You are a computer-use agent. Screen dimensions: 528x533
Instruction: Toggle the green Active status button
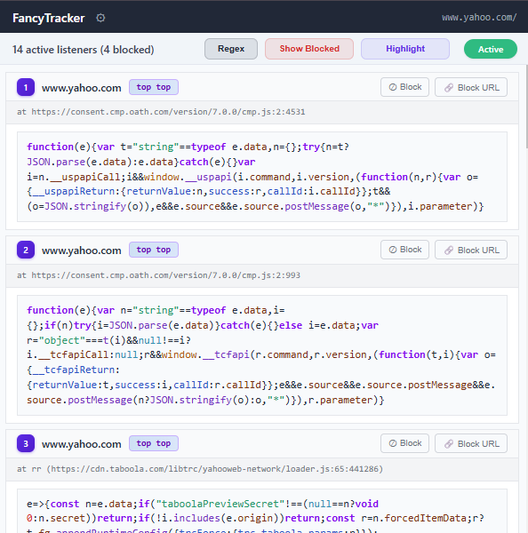tap(491, 49)
